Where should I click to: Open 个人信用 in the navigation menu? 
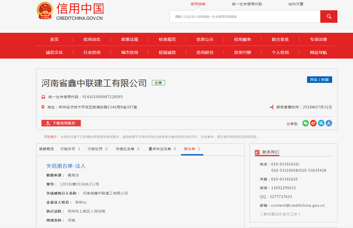click(280, 52)
